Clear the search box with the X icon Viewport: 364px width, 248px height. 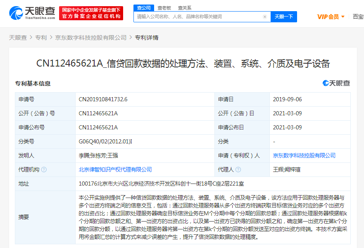265,17
